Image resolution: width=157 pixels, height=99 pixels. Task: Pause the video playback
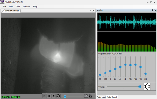(x=49, y=96)
